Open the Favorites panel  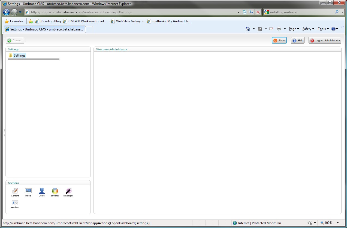pos(14,21)
